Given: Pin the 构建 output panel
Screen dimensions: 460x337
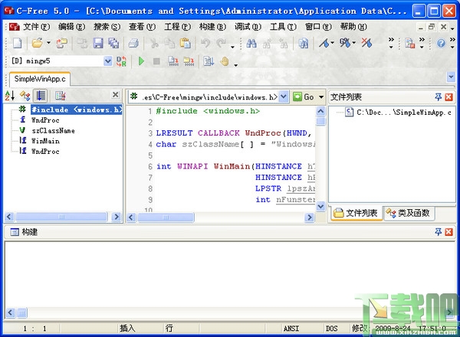Looking at the screenshot, I should (x=438, y=232).
